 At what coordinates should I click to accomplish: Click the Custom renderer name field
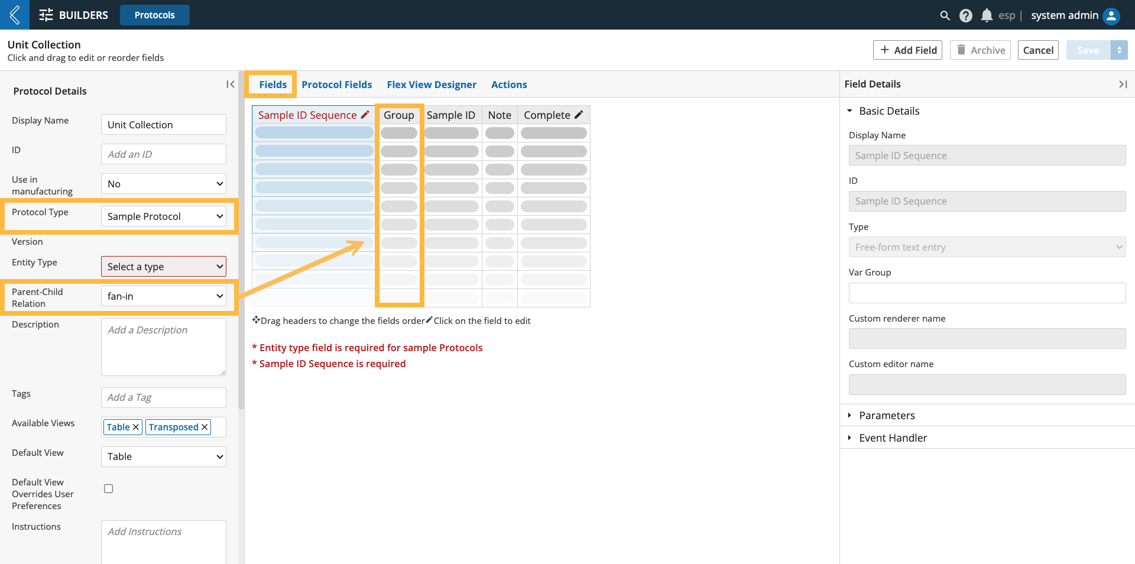(987, 339)
